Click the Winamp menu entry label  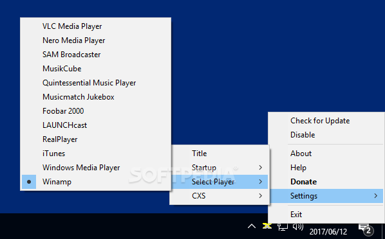click(x=57, y=182)
